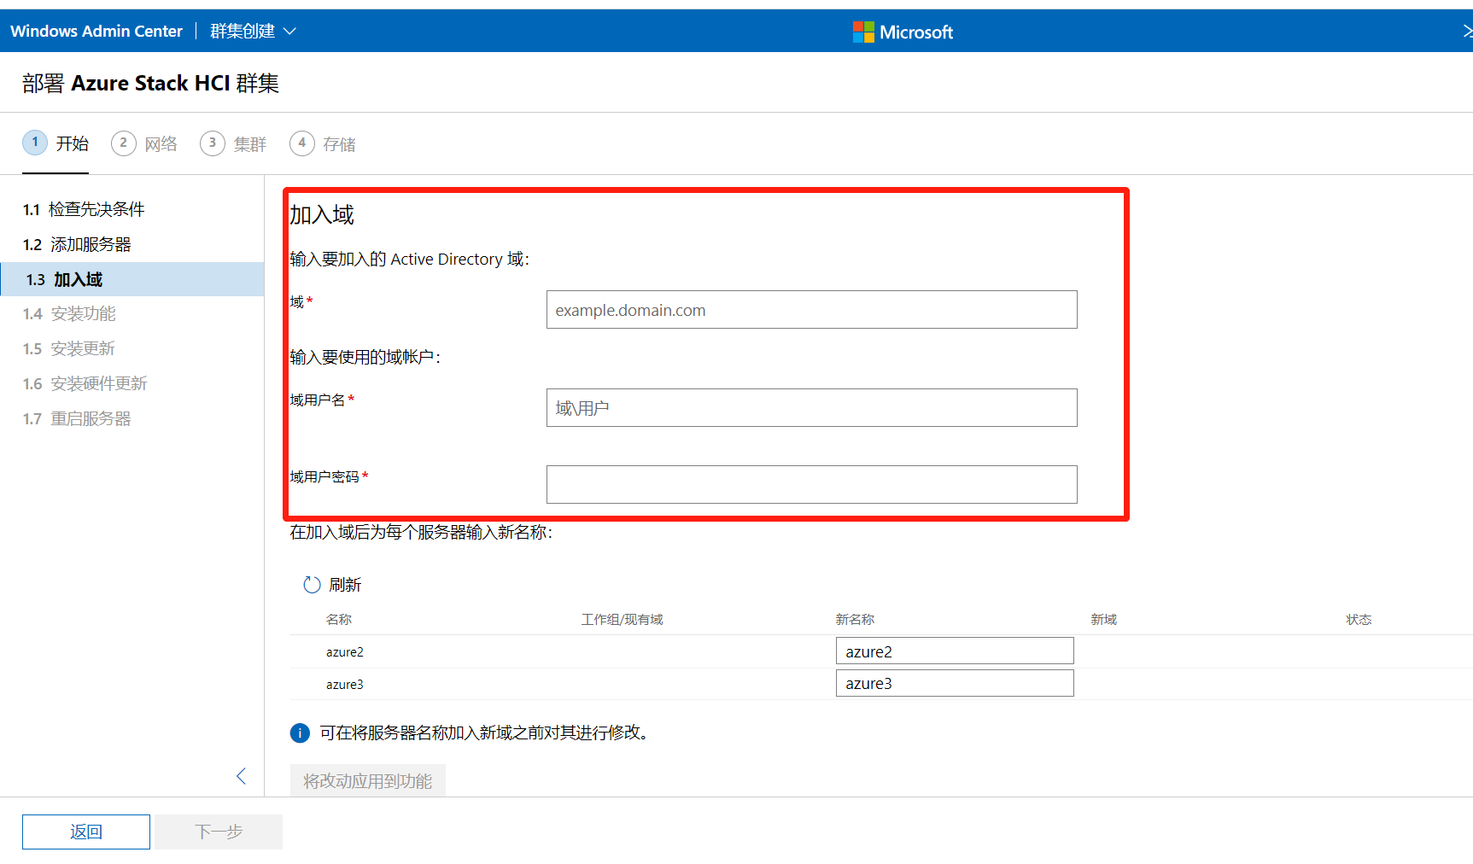Collapse the sidebar using the left chevron
Image resolution: width=1473 pixels, height=864 pixels.
click(x=242, y=776)
